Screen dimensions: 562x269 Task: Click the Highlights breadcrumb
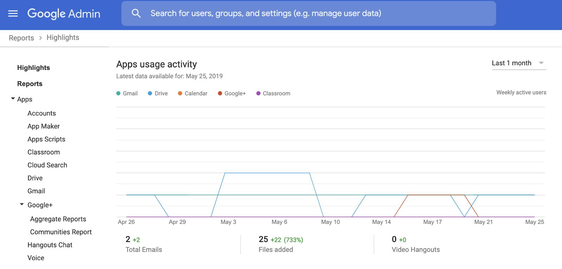[63, 38]
